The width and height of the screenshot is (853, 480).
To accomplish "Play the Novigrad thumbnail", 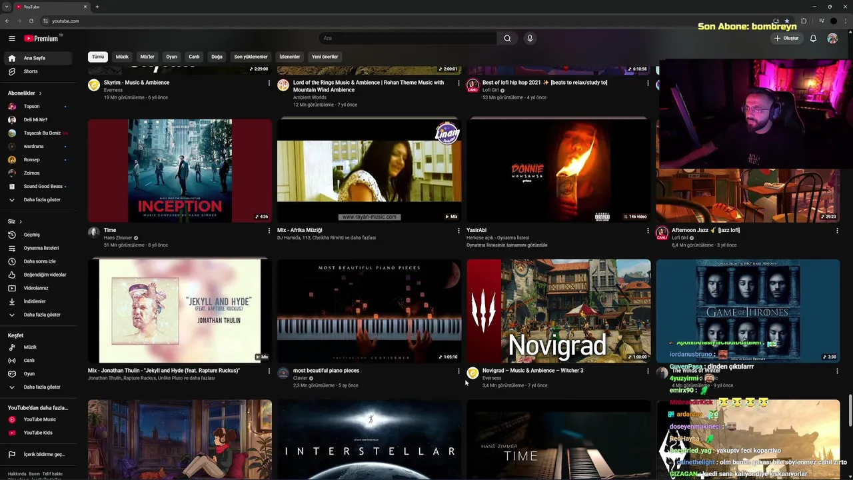I will (x=558, y=311).
